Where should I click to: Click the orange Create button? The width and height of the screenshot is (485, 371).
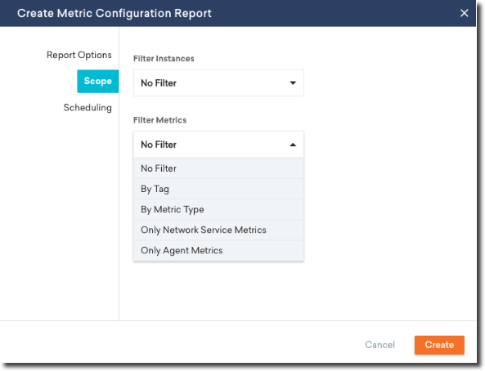(439, 345)
